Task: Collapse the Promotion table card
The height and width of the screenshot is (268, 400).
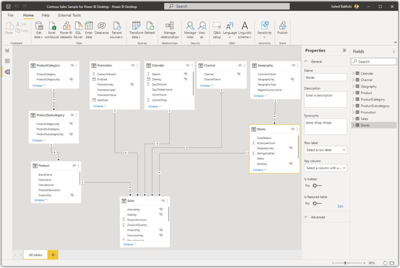Action: [x=100, y=106]
